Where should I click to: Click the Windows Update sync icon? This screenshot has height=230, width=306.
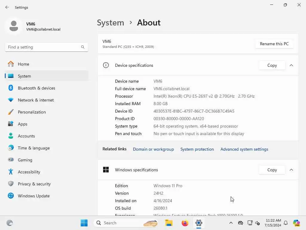coord(11,196)
